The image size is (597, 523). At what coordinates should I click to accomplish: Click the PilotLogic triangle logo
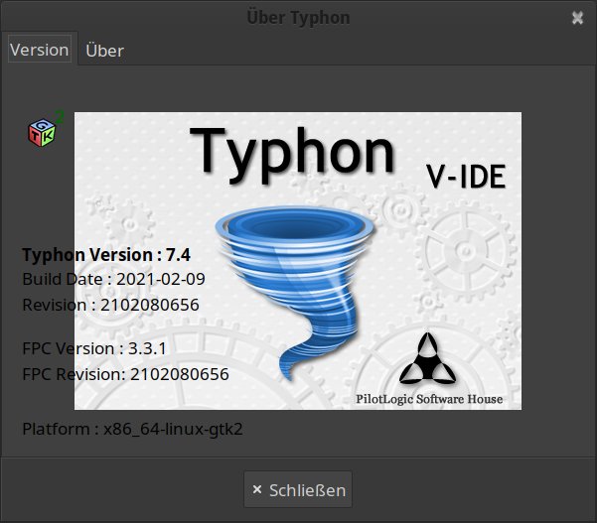coord(427,358)
